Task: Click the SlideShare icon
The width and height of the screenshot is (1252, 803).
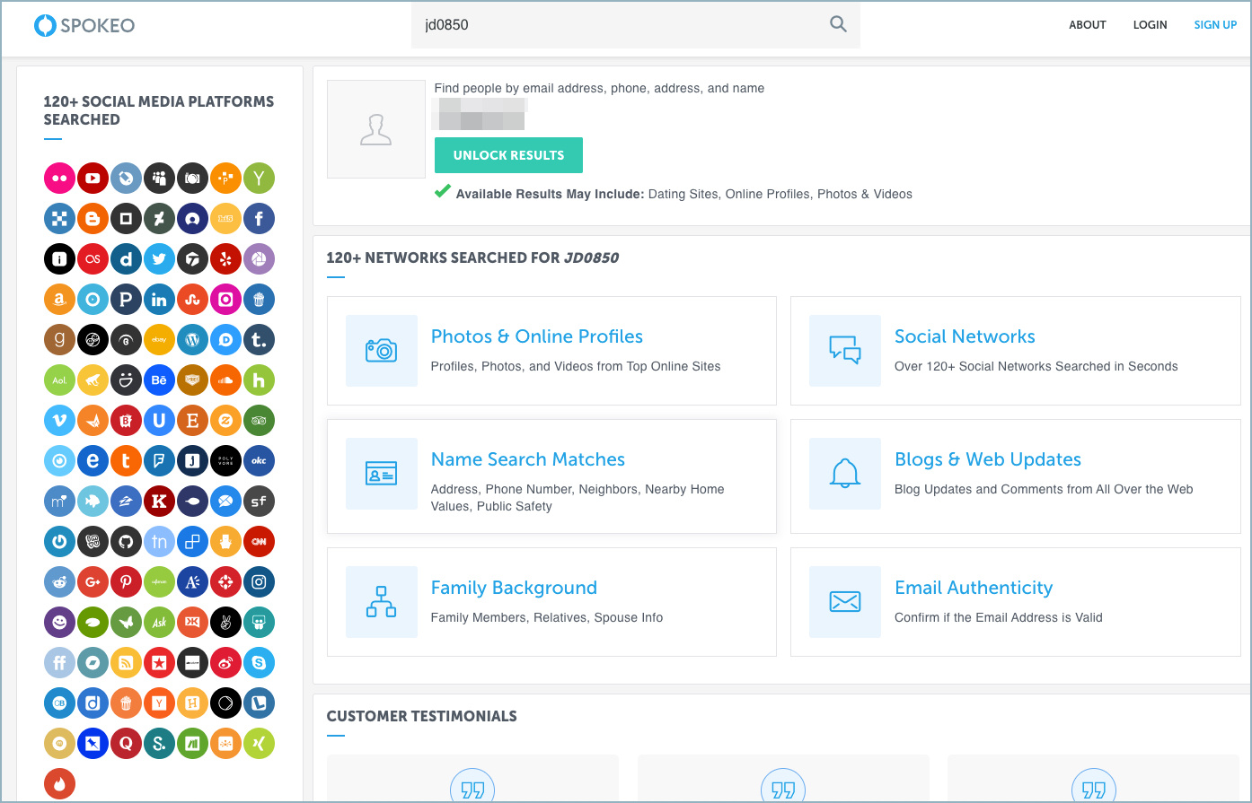Action: click(x=259, y=623)
